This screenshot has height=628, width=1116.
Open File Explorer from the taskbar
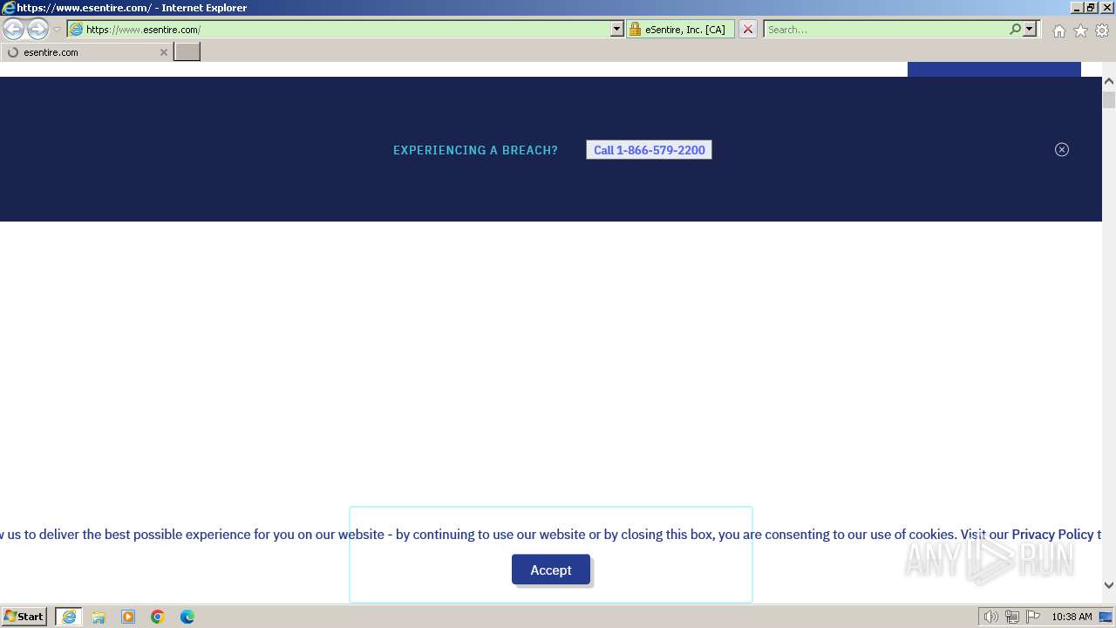click(99, 617)
